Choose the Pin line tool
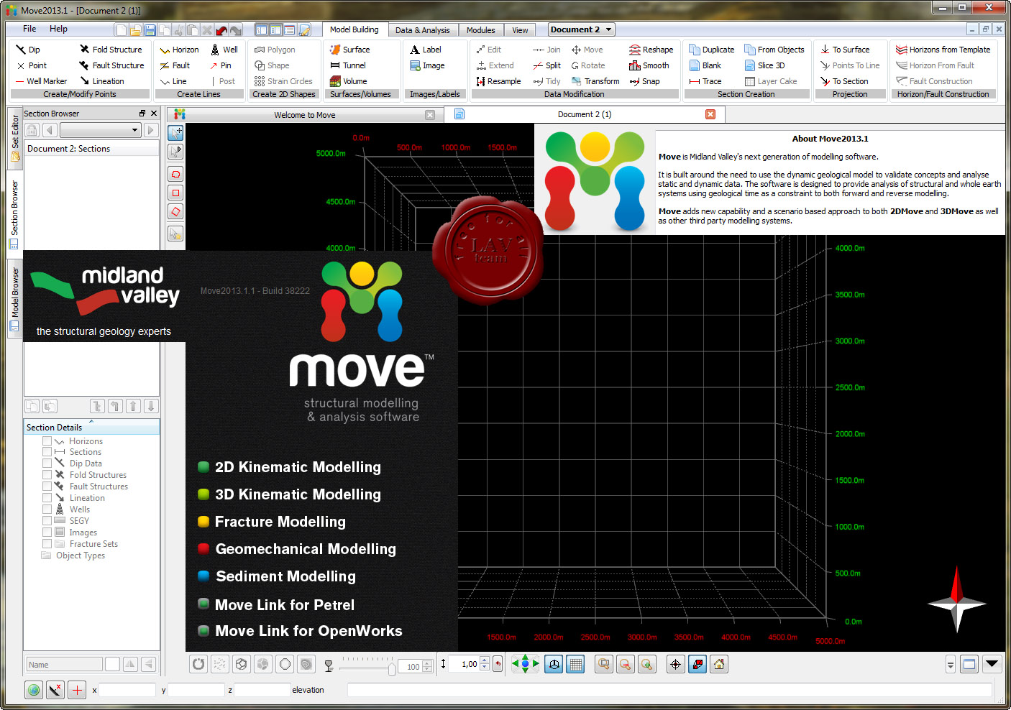1011x710 pixels. [x=221, y=65]
